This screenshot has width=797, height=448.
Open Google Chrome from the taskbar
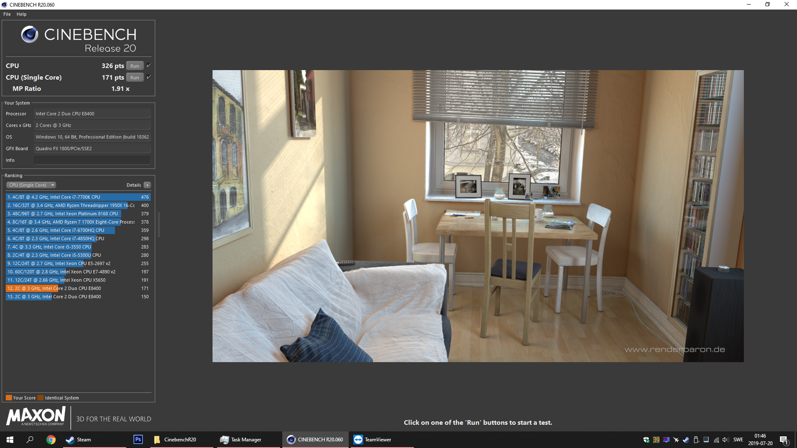point(51,440)
